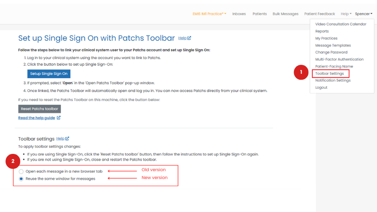The image size is (377, 212).
Task: Open Message Templates
Action: 333,46
